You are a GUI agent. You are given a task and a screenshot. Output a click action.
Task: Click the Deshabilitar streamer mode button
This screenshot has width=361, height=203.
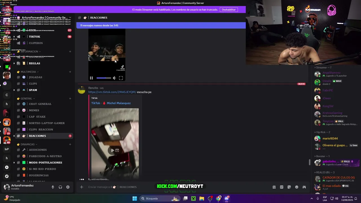pos(229,10)
